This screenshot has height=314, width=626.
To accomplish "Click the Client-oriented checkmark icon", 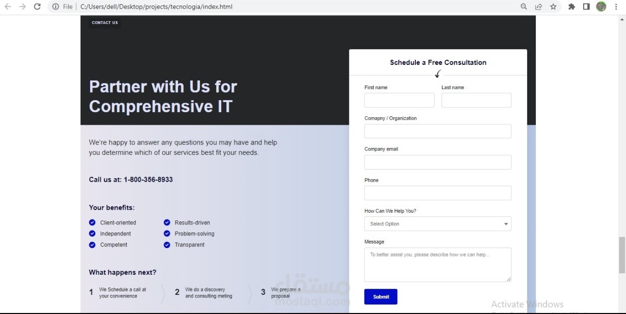I will click(x=92, y=222).
